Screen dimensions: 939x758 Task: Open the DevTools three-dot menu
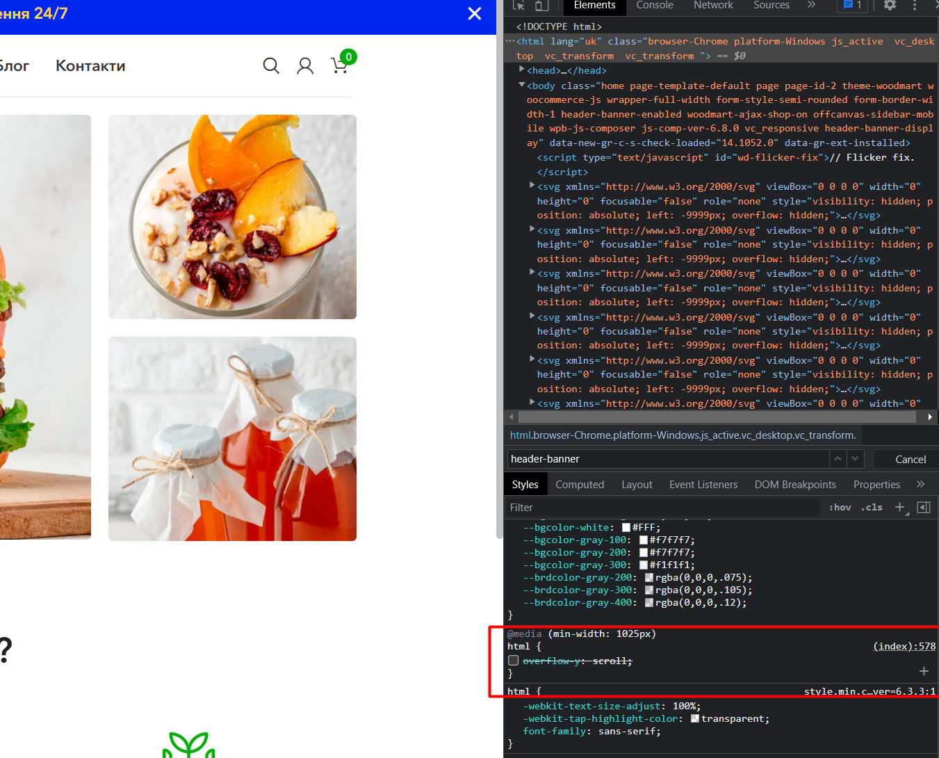tap(915, 6)
